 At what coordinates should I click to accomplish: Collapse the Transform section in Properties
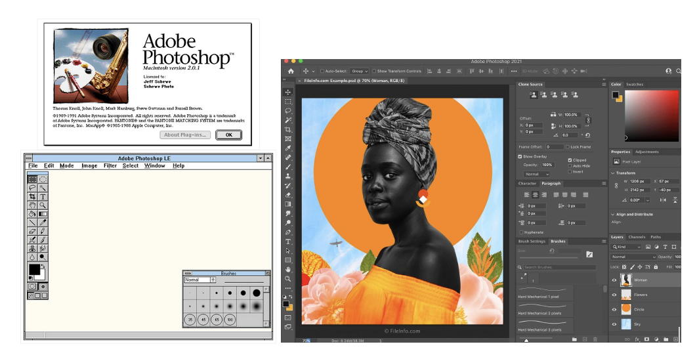pyautogui.click(x=614, y=173)
